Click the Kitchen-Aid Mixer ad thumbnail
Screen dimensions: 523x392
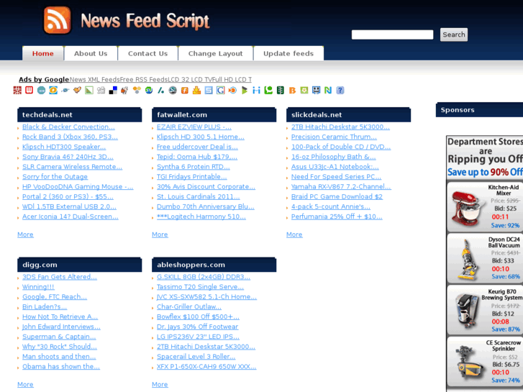[468, 209]
